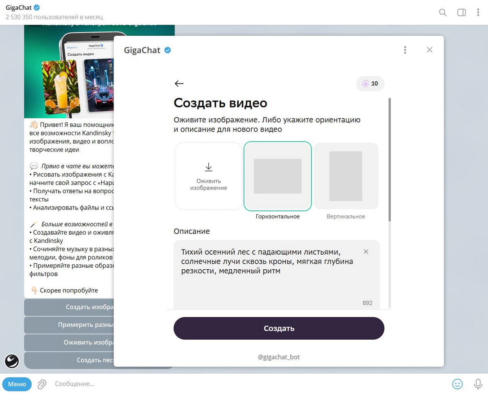Click the Оживить изображение bot button in chat

[69, 343]
